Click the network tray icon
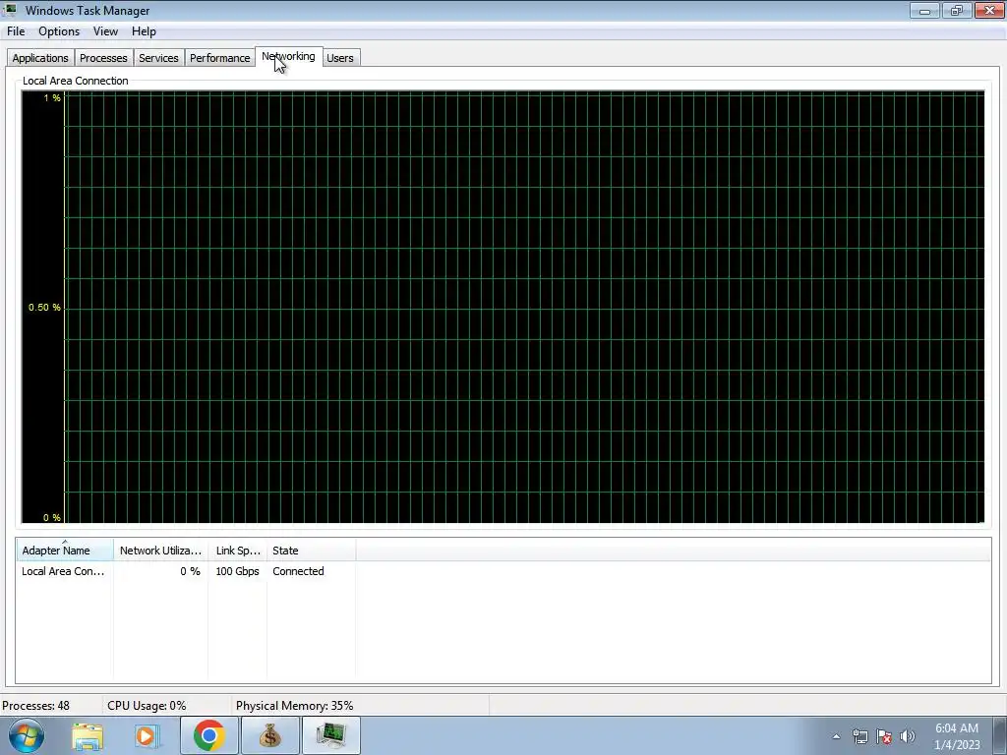Viewport: 1007px width, 755px height. point(859,736)
